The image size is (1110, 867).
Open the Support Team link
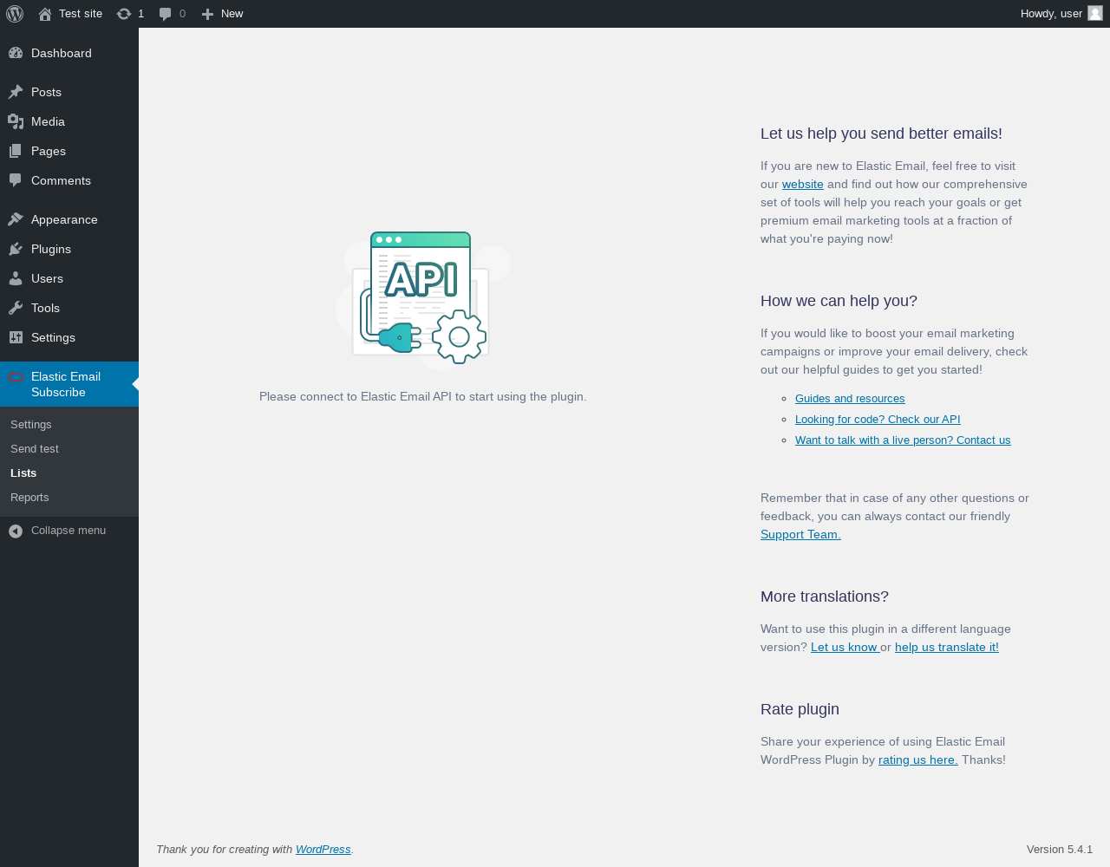point(800,534)
